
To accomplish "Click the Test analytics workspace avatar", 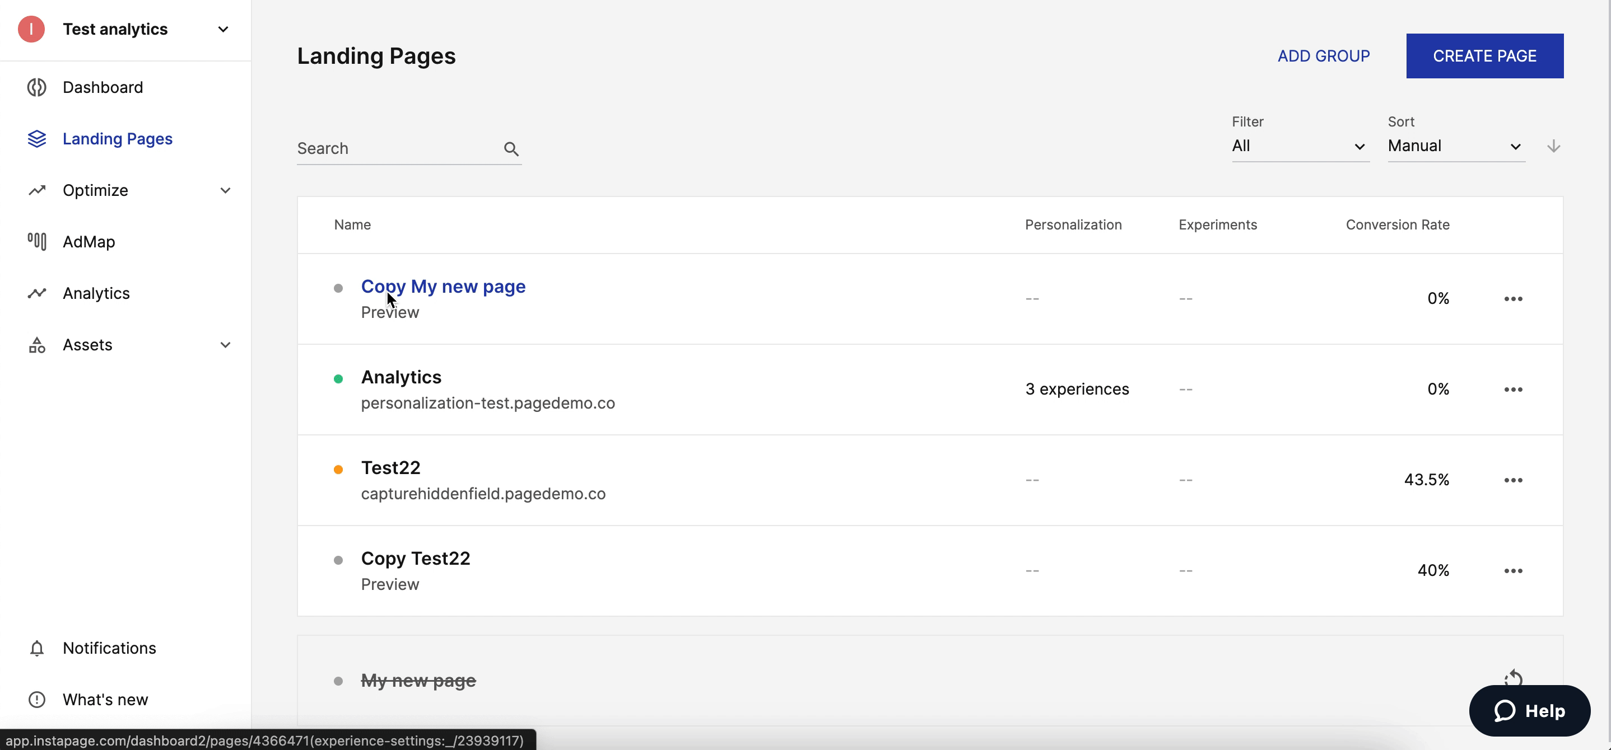I will coord(31,29).
